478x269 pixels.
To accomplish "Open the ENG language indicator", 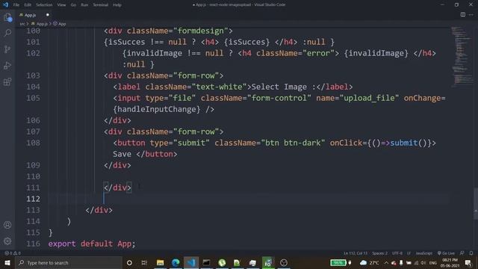I will tap(433, 262).
